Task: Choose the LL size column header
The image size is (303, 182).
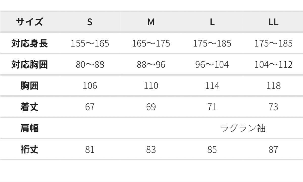Action: [273, 22]
